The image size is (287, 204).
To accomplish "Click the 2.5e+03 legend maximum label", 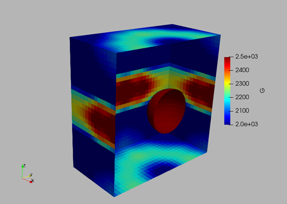I will 246,57.
